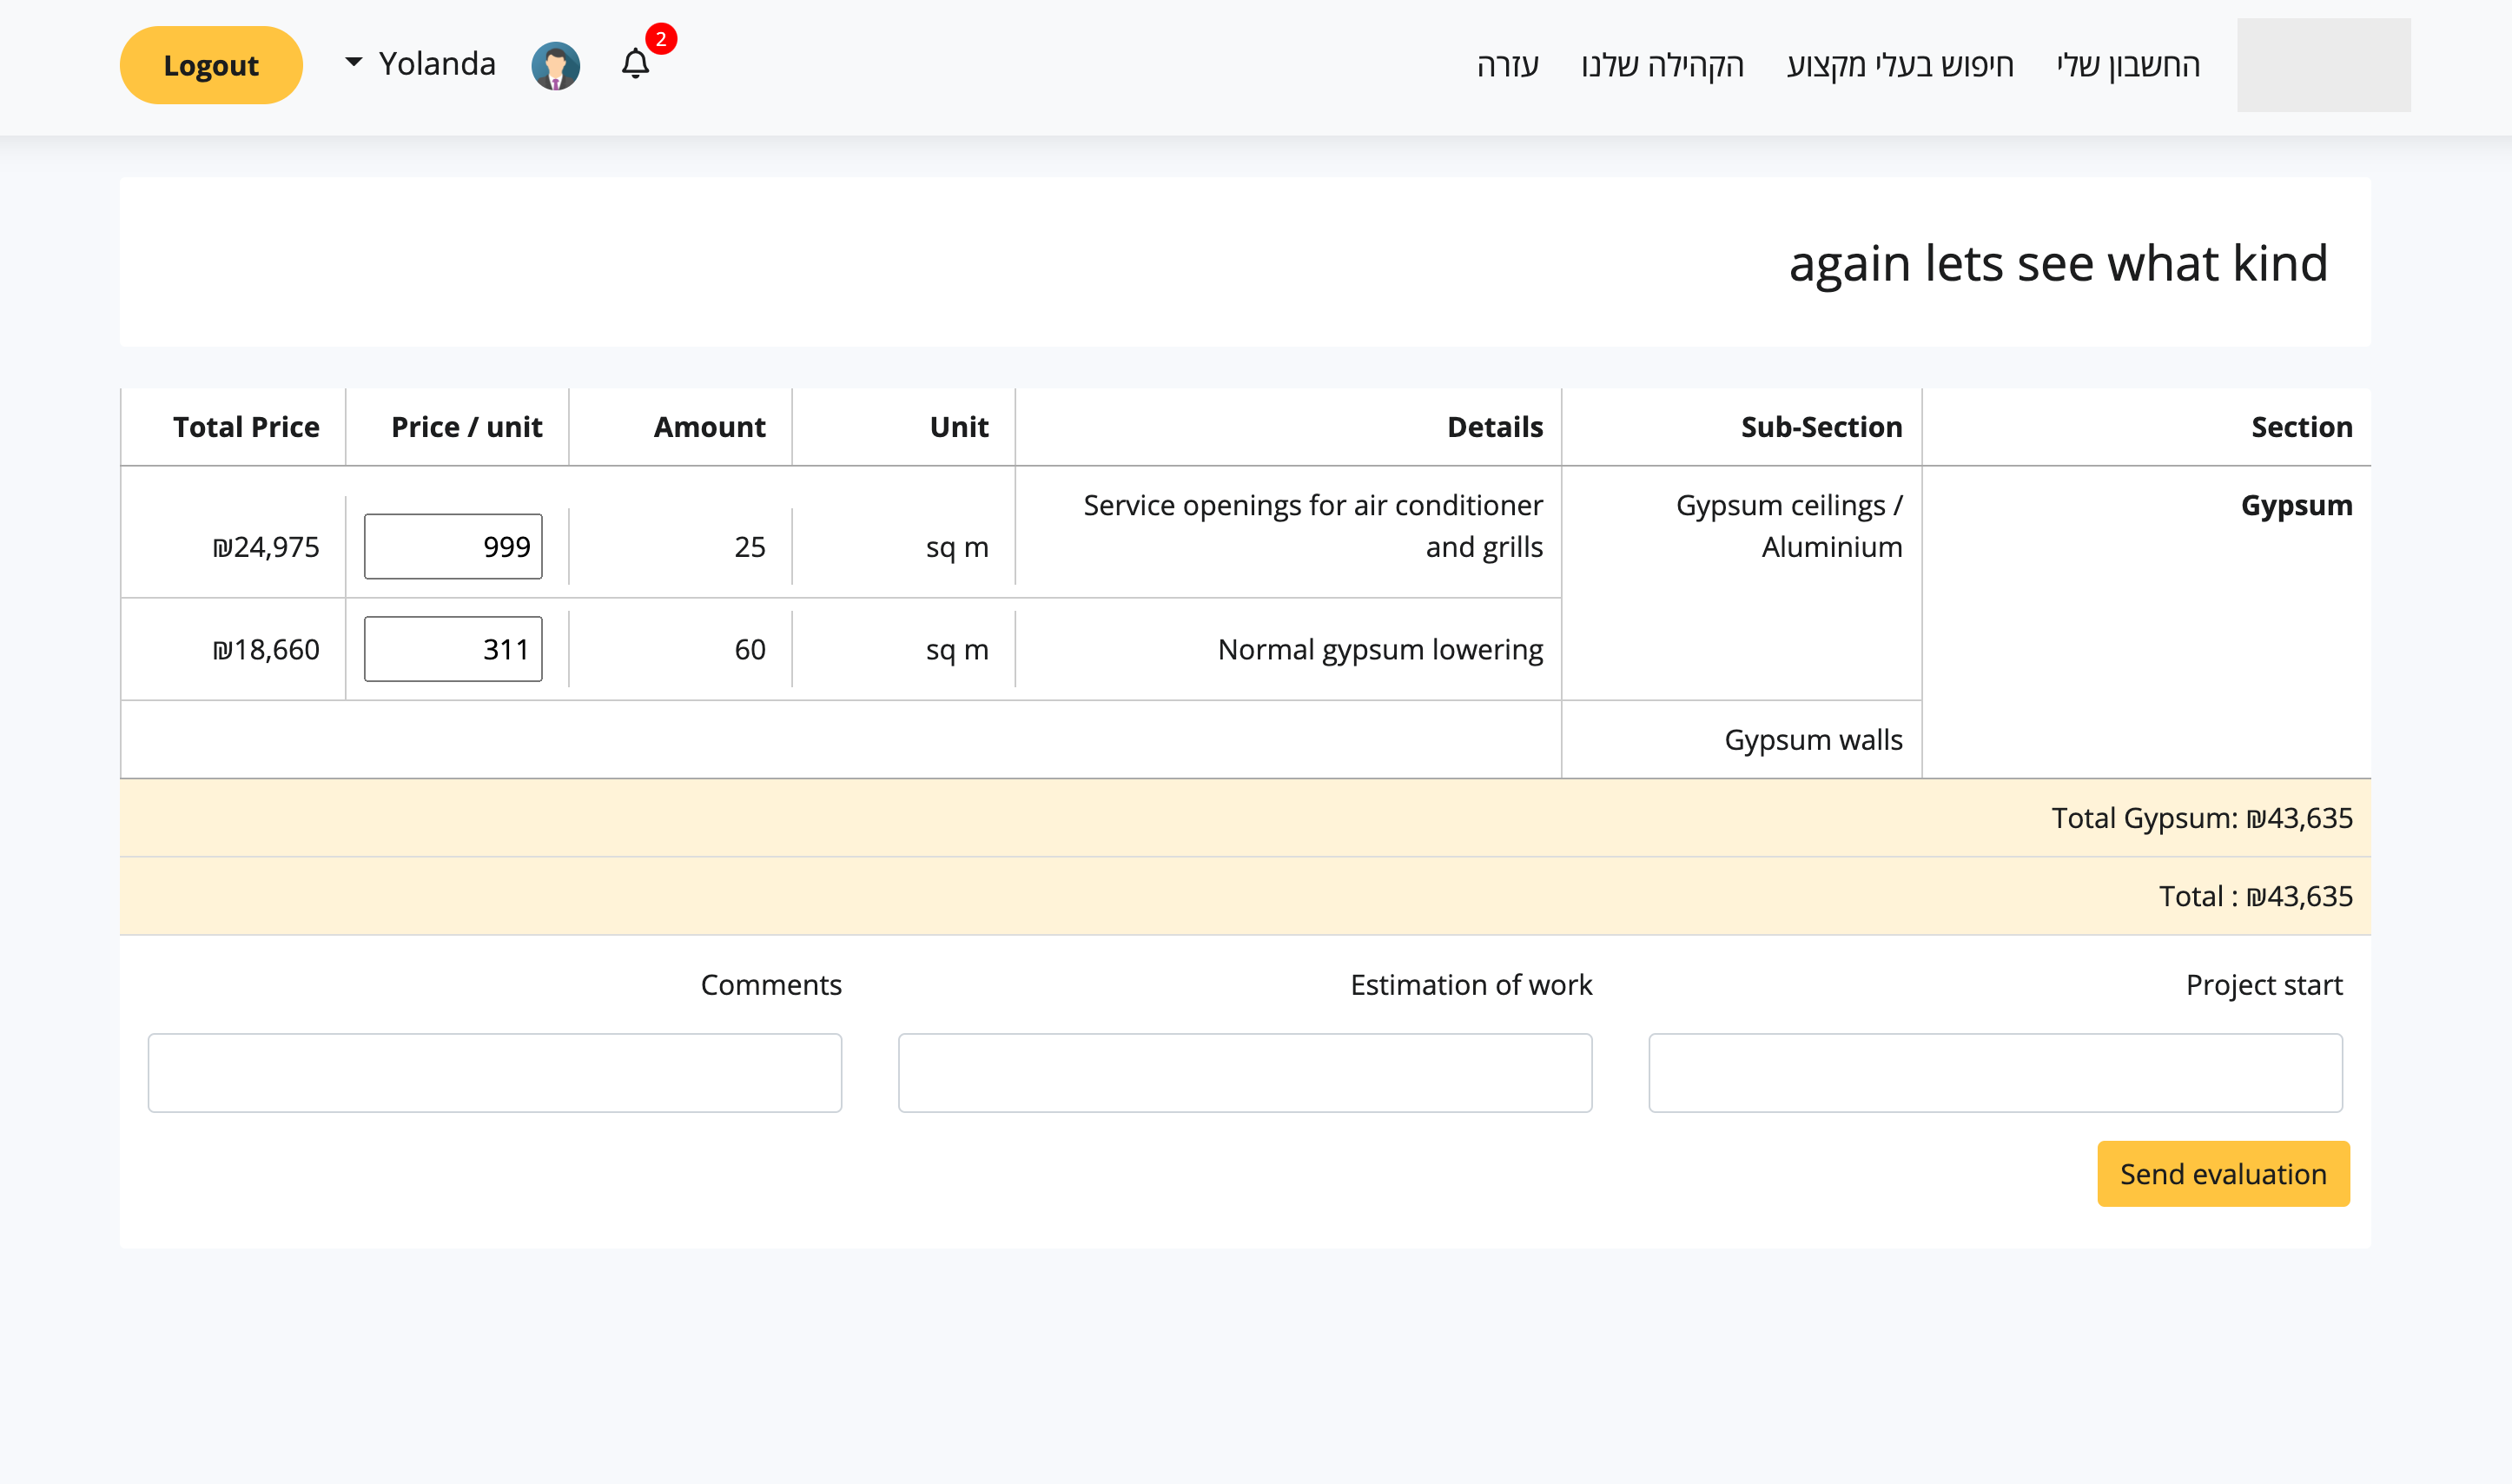Click the Send evaluation button
The width and height of the screenshot is (2512, 1484).
(2223, 1175)
